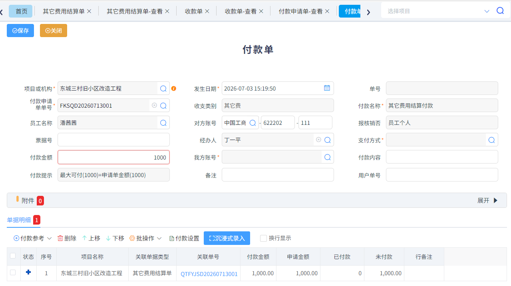Click search icon in 项目或机构 field

click(x=163, y=89)
